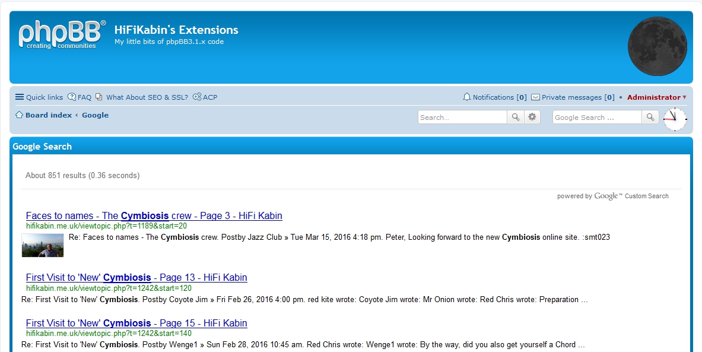This screenshot has width=702, height=352.
Task: Open First Visit to 'New' Cymbiosis Page 15 result
Action: coord(136,323)
